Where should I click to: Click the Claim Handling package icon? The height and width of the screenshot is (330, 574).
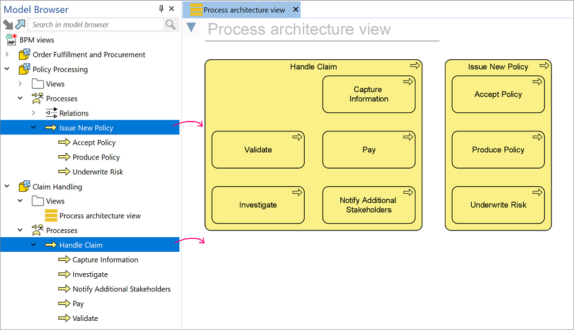[24, 186]
